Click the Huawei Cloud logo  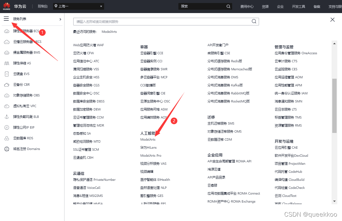tap(7, 6)
